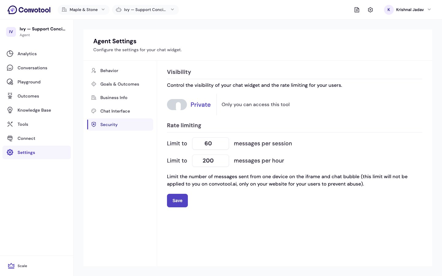The width and height of the screenshot is (442, 276).
Task: Go to Conversations in the sidebar
Action: [x=37, y=68]
